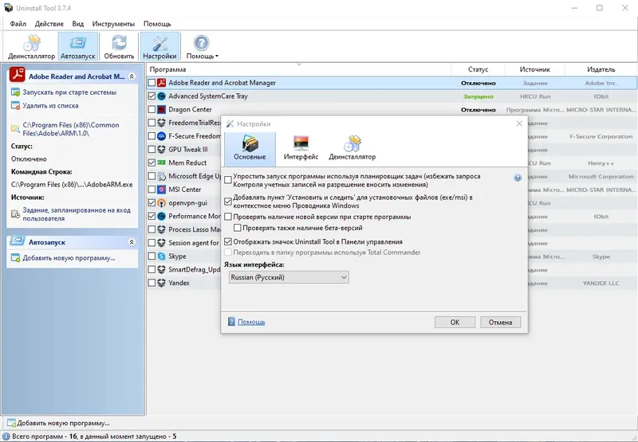The width and height of the screenshot is (638, 442).
Task: Click the Статус column header
Action: click(478, 69)
